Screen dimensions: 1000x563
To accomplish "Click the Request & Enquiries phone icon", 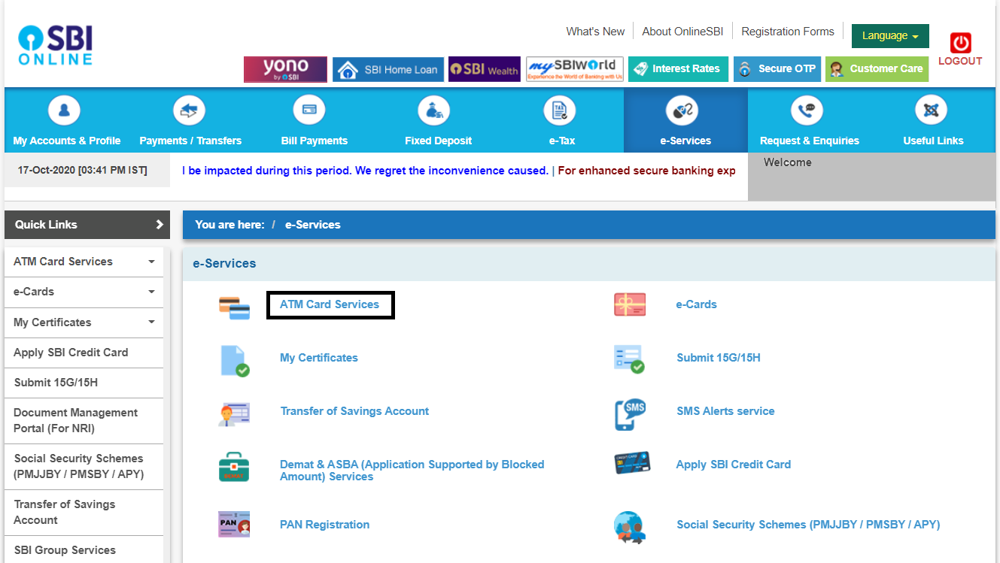I will pos(807,111).
